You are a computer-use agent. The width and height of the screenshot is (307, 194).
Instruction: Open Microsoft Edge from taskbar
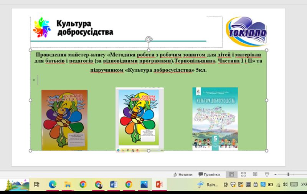point(53,184)
